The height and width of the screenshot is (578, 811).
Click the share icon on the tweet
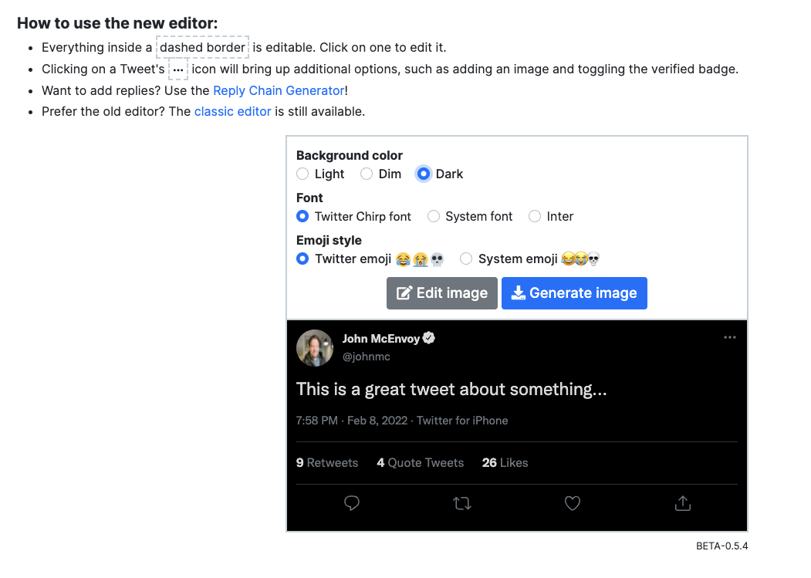[682, 502]
